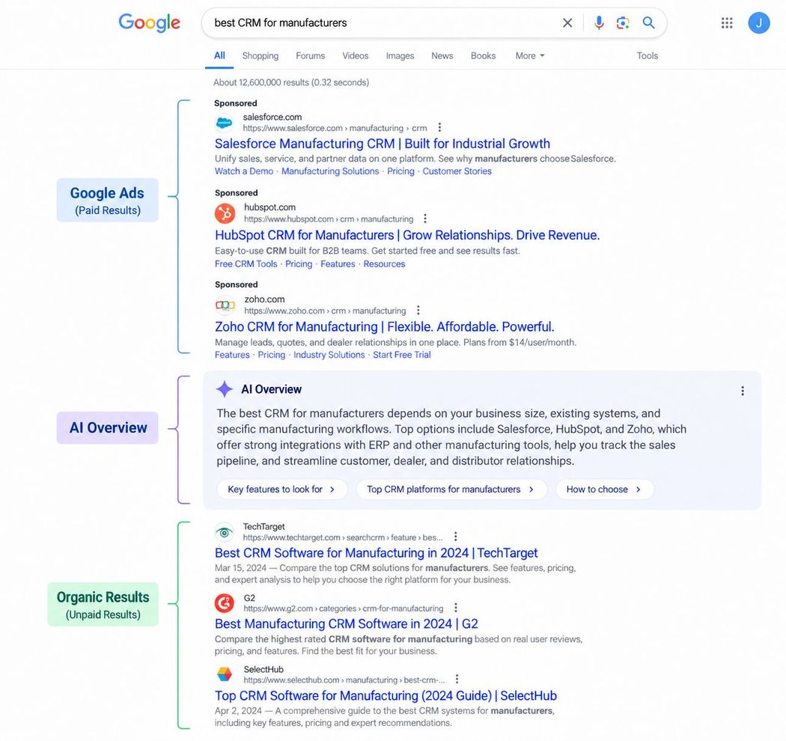Click the hubspot.com URL breadcrumb

[x=329, y=219]
